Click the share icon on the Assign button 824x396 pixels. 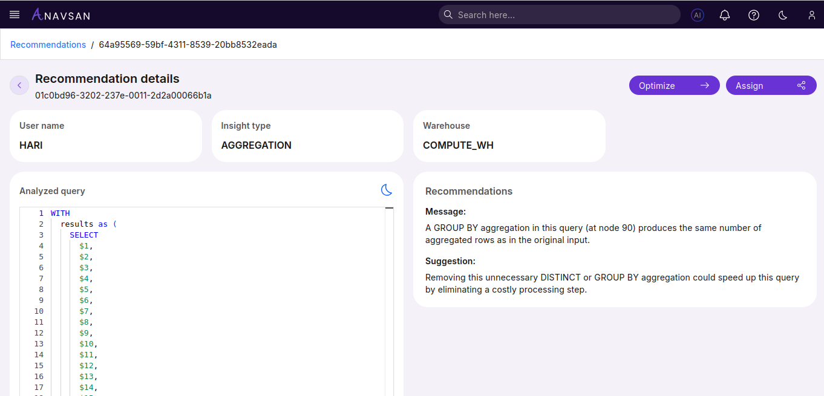(801, 85)
